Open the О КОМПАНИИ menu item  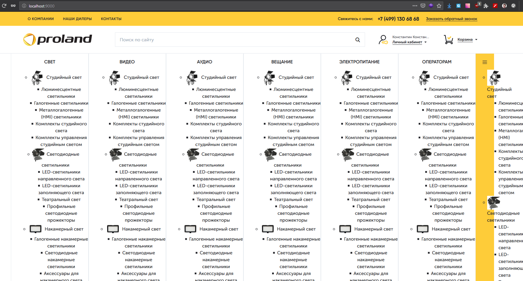[x=41, y=19]
